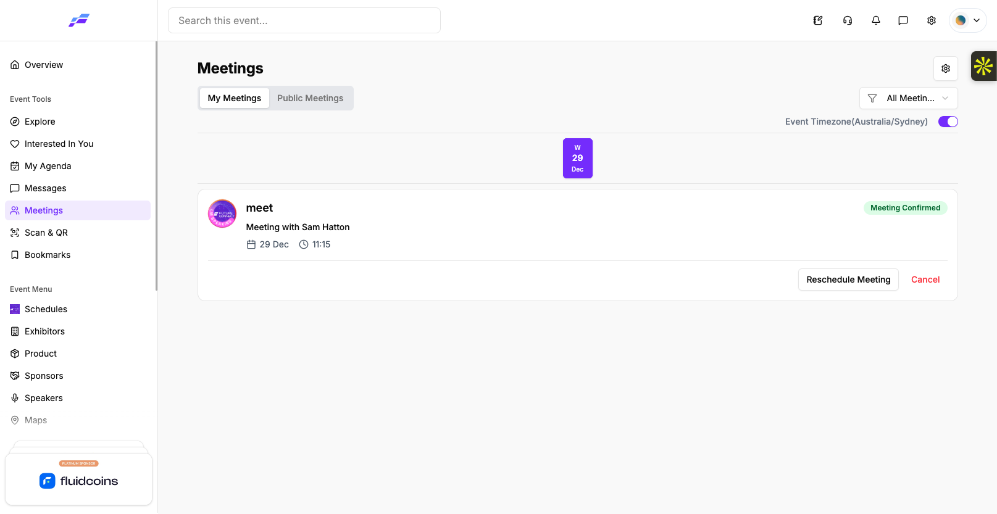
Task: Click the meeting avatar thumbnail
Action: pos(222,213)
